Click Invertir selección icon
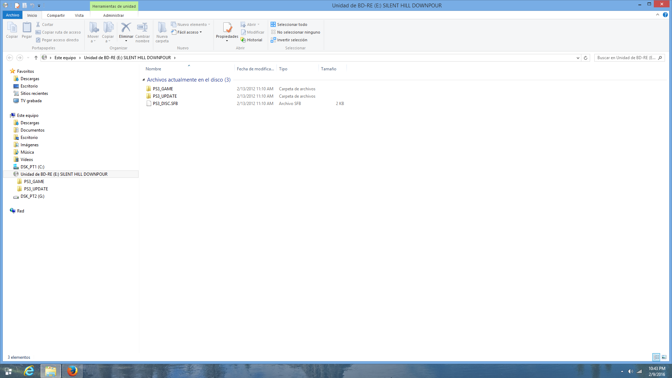The width and height of the screenshot is (672, 378). [273, 40]
